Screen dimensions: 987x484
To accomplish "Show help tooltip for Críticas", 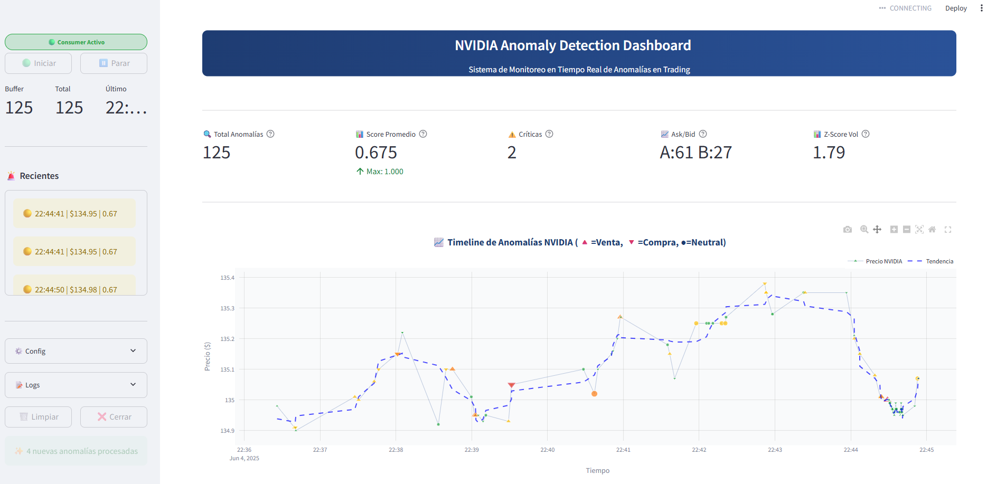I will [x=549, y=134].
